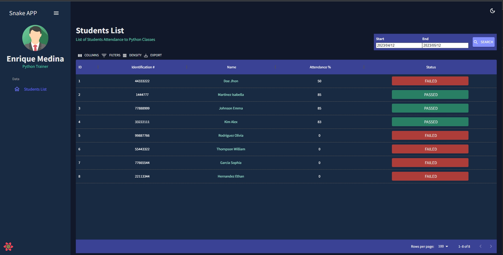
Task: Expand the Start date field options
Action: 398,45
